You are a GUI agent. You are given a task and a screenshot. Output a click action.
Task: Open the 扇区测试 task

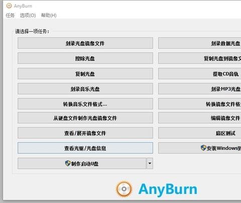pyautogui.click(x=200, y=133)
